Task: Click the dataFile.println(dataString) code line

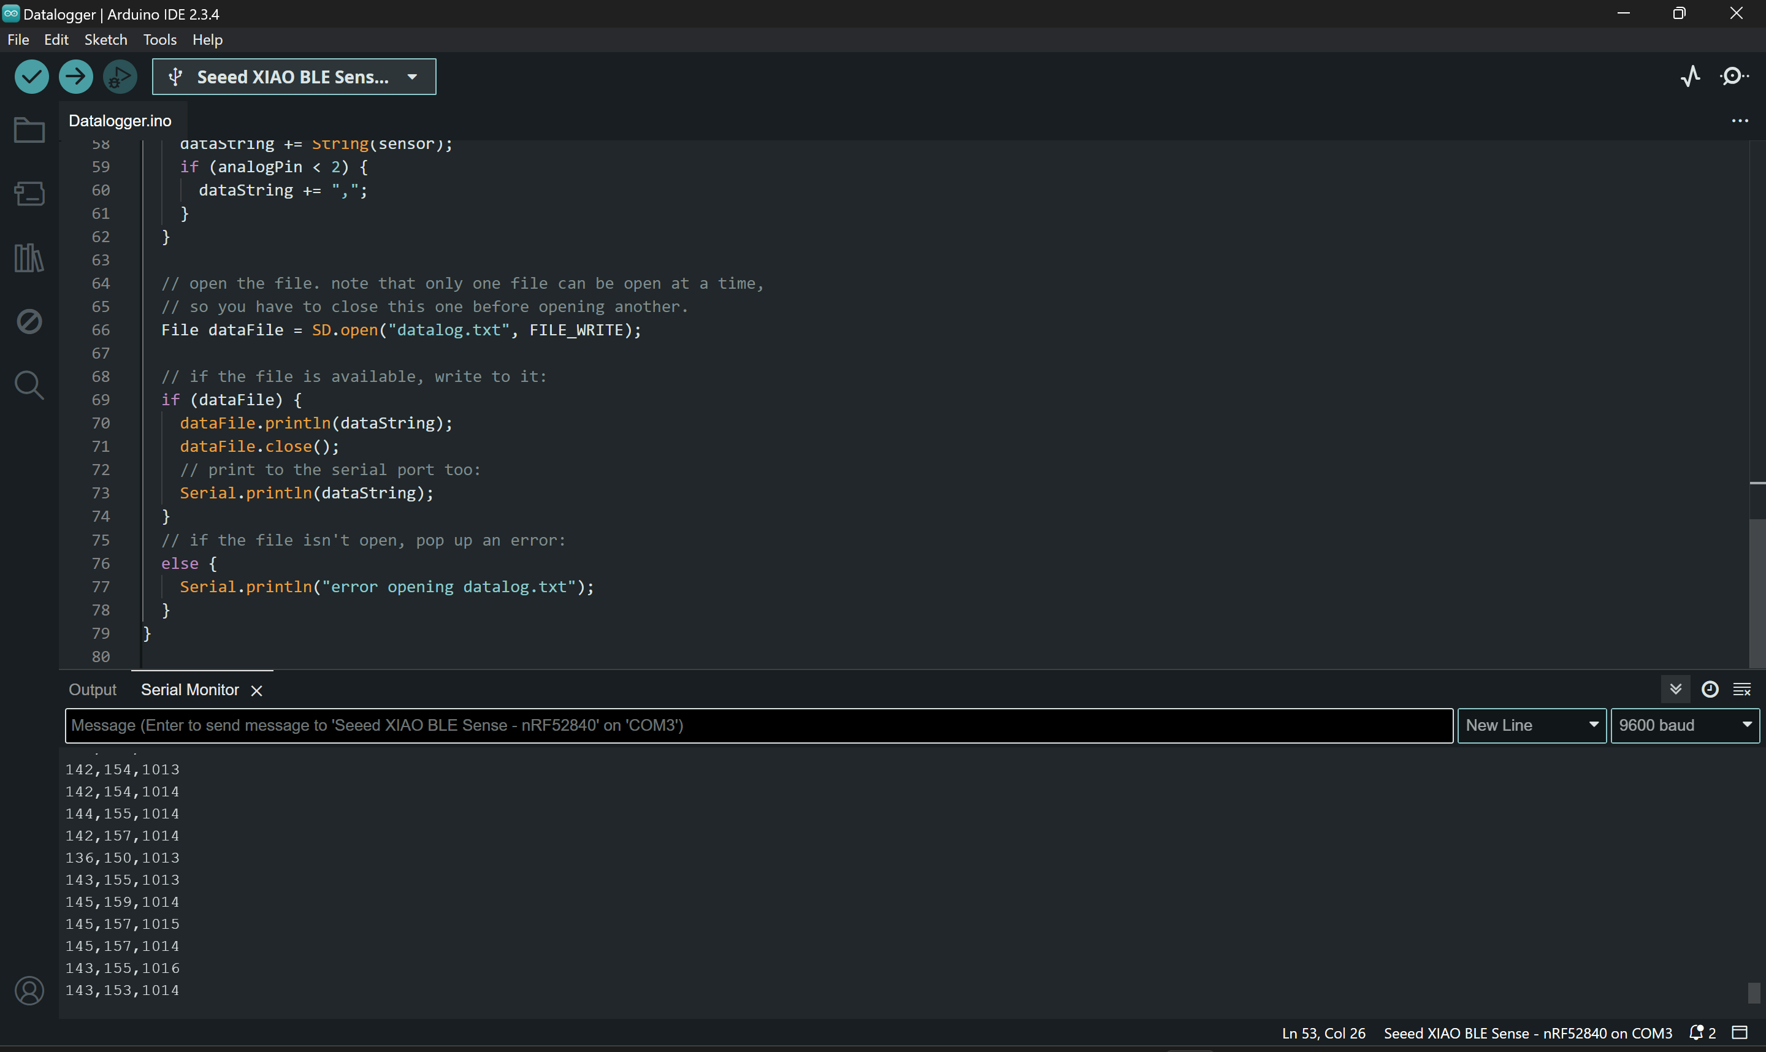Action: [315, 422]
